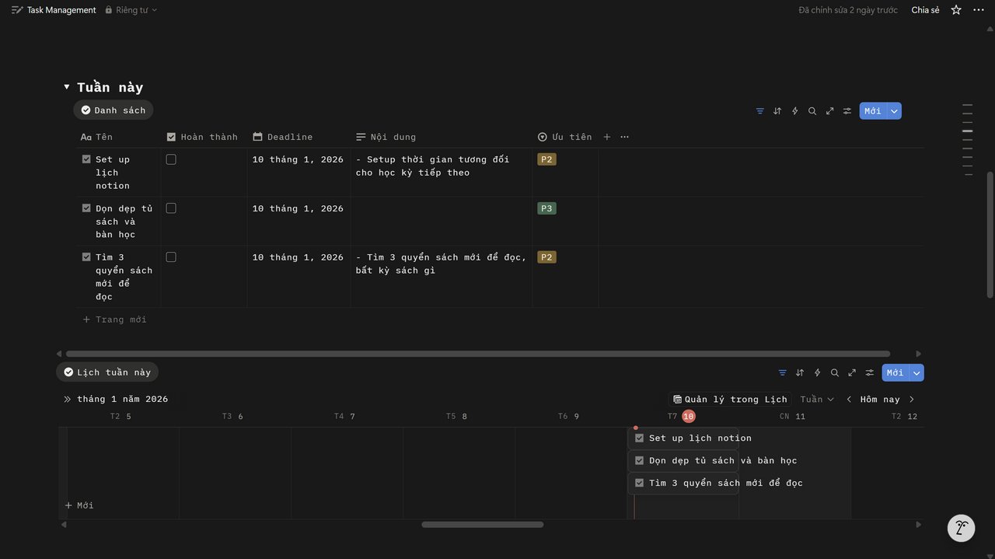Add a new property with plus icon

(607, 137)
